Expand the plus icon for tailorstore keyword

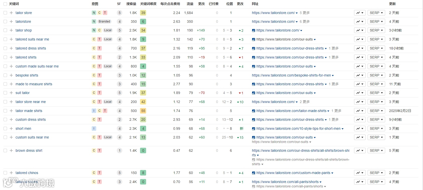coord(11,21)
